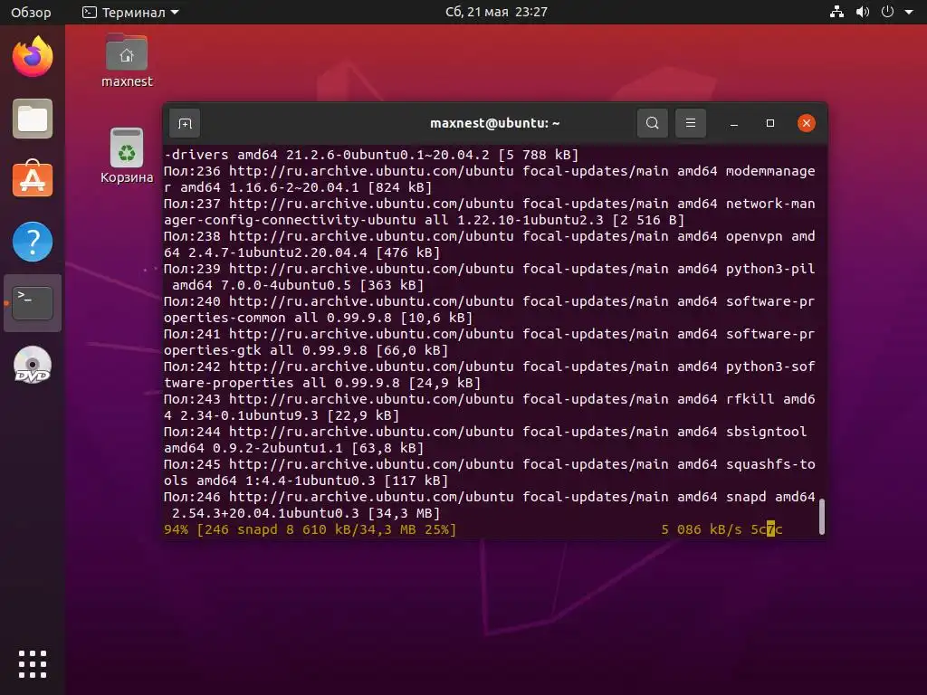The width and height of the screenshot is (927, 695).
Task: Launch the Files manager from the dock
Action: (x=33, y=119)
